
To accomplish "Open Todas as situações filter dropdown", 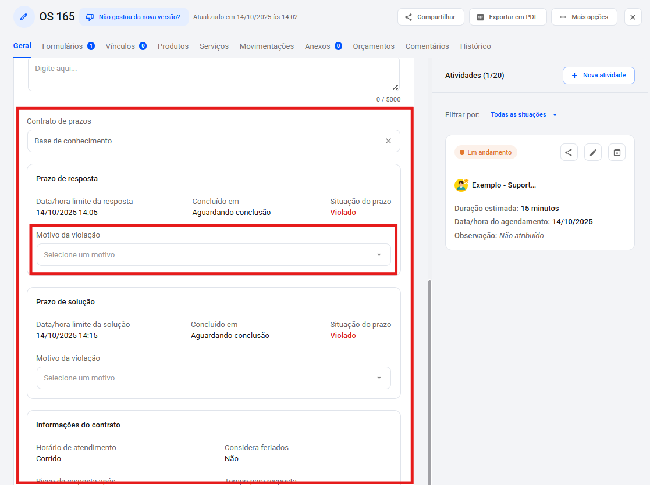I will [524, 114].
